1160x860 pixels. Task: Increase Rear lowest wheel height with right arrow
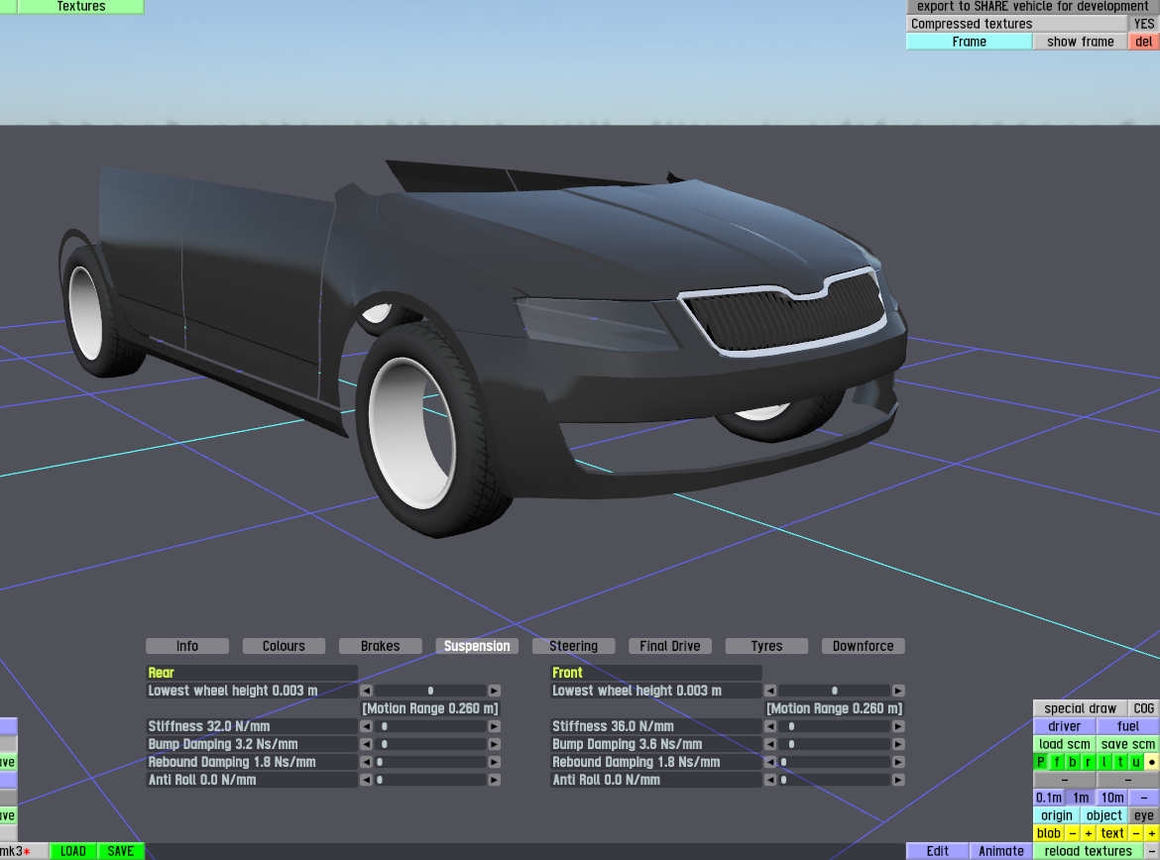pos(494,691)
